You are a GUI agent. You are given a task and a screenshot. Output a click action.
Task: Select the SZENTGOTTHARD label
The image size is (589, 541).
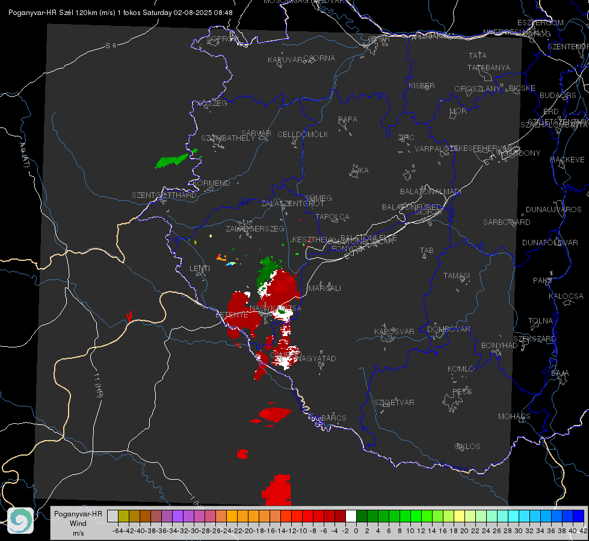pyautogui.click(x=164, y=195)
